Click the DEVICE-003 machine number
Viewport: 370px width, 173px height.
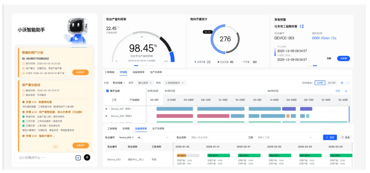pos(284,38)
